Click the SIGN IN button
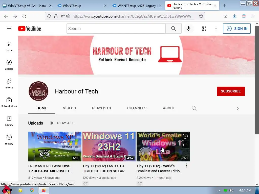 click(237, 29)
